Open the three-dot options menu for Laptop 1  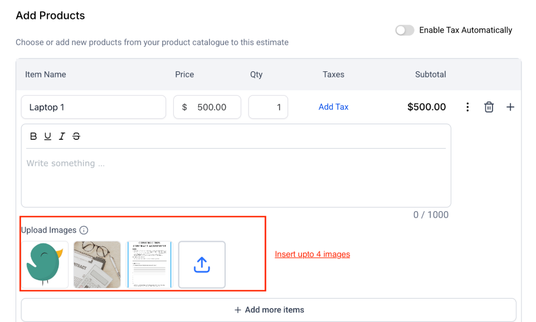coord(467,107)
